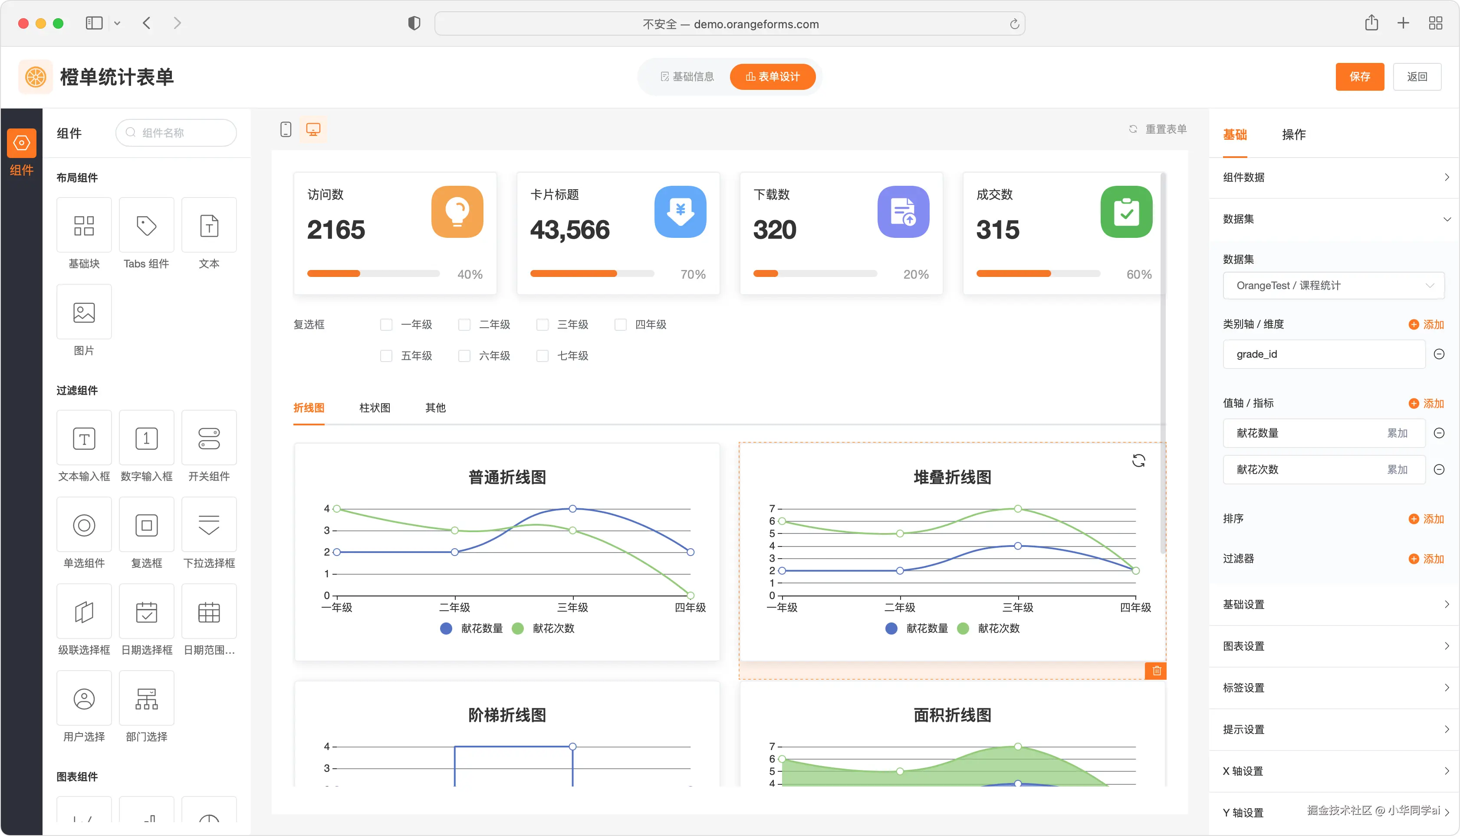Image resolution: width=1460 pixels, height=836 pixels.
Task: Select the 单选组件 radio component
Action: pos(84,525)
